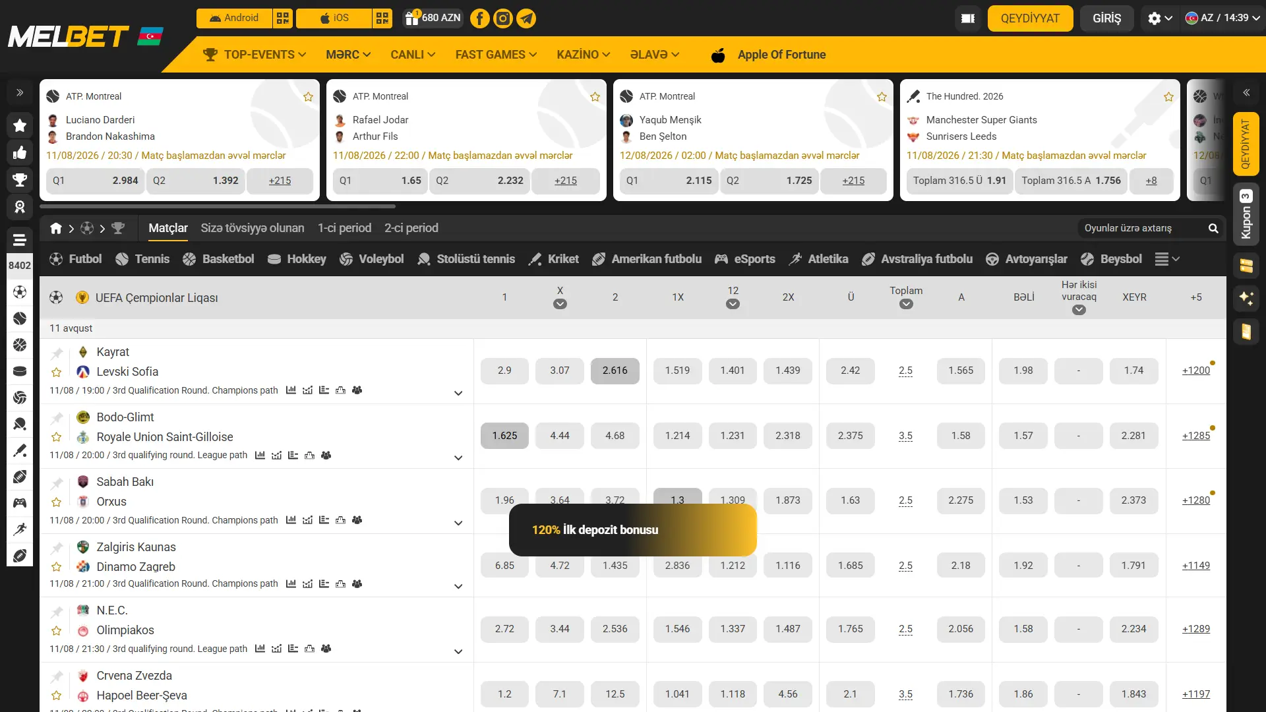This screenshot has width=1266, height=712.
Task: Click the 11 avqust date row
Action: (633, 328)
